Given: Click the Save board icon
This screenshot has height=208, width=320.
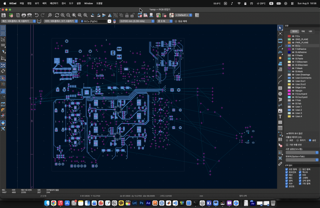Looking at the screenshot, I should pos(3,15).
